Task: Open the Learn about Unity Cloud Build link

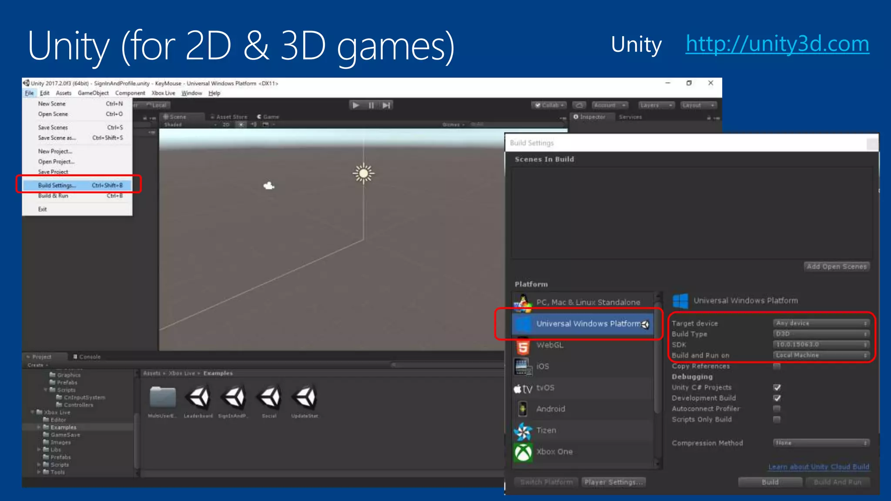Action: coord(818,467)
